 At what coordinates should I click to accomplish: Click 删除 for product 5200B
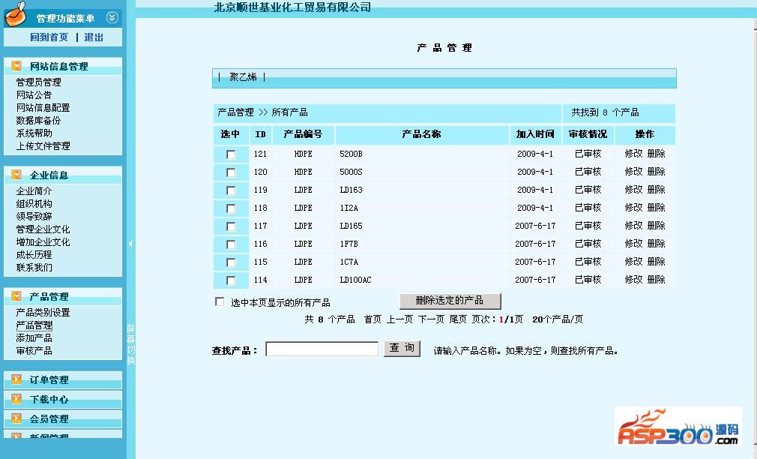coord(656,154)
